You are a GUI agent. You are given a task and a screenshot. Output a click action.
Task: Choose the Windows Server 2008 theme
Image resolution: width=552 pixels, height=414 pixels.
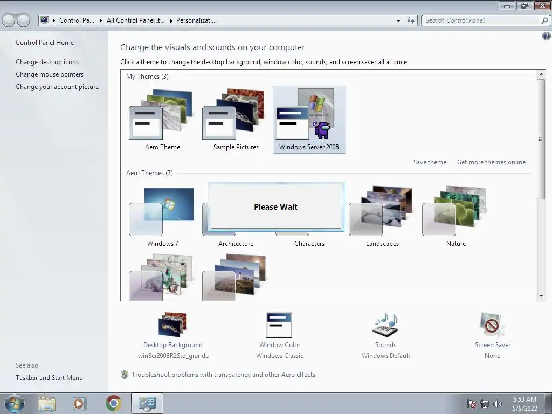coord(309,119)
